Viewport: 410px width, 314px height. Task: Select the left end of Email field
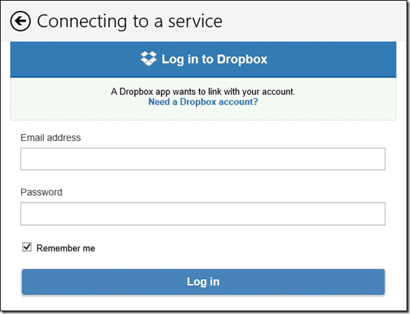pyautogui.click(x=25, y=159)
